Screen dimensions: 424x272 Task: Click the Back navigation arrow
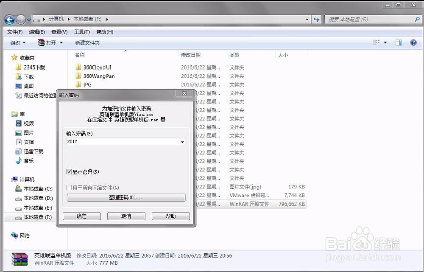click(x=9, y=19)
